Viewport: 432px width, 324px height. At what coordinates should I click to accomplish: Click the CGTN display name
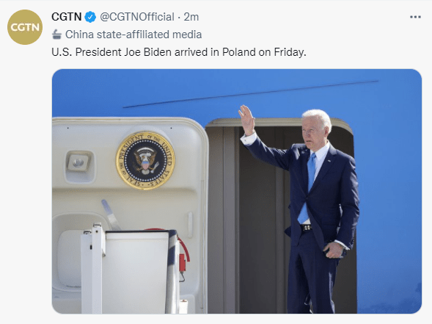tap(67, 17)
